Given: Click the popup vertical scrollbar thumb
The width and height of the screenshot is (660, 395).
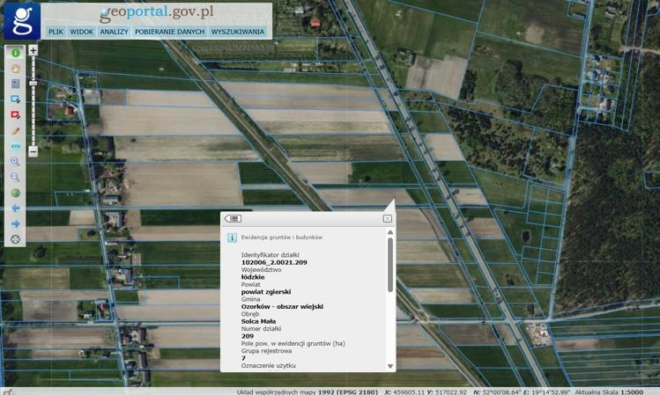Looking at the screenshot, I should click(x=390, y=265).
